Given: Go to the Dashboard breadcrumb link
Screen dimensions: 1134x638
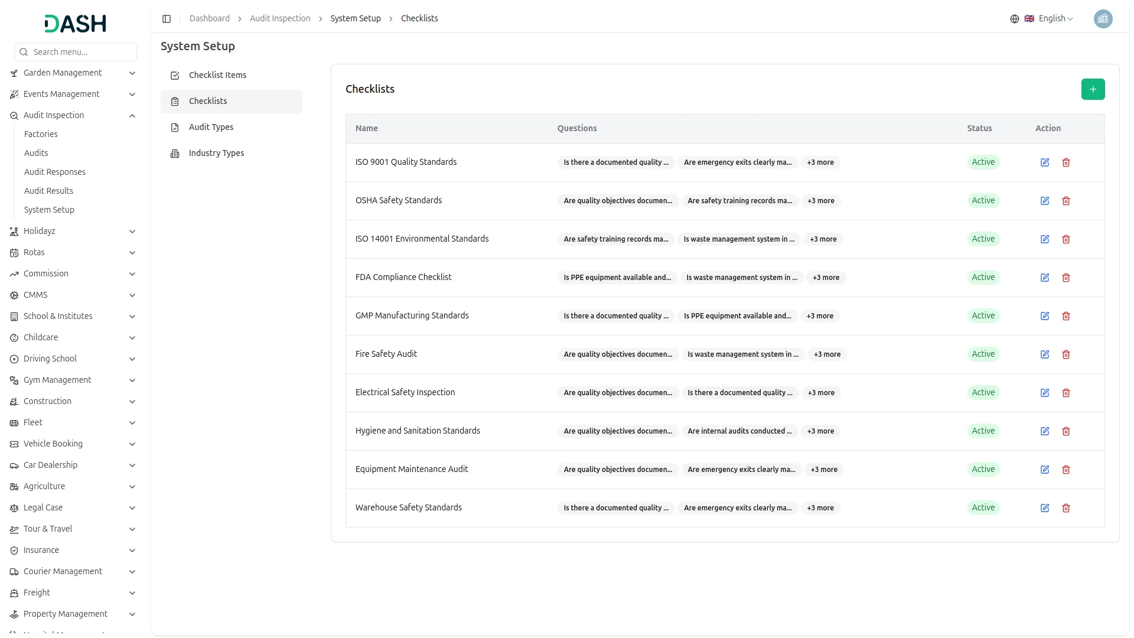Looking at the screenshot, I should [209, 19].
